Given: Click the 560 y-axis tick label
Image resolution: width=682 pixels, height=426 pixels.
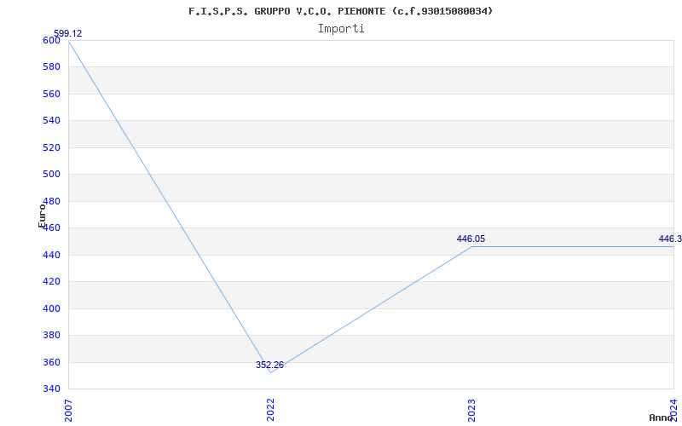Looking at the screenshot, I should (x=52, y=94).
